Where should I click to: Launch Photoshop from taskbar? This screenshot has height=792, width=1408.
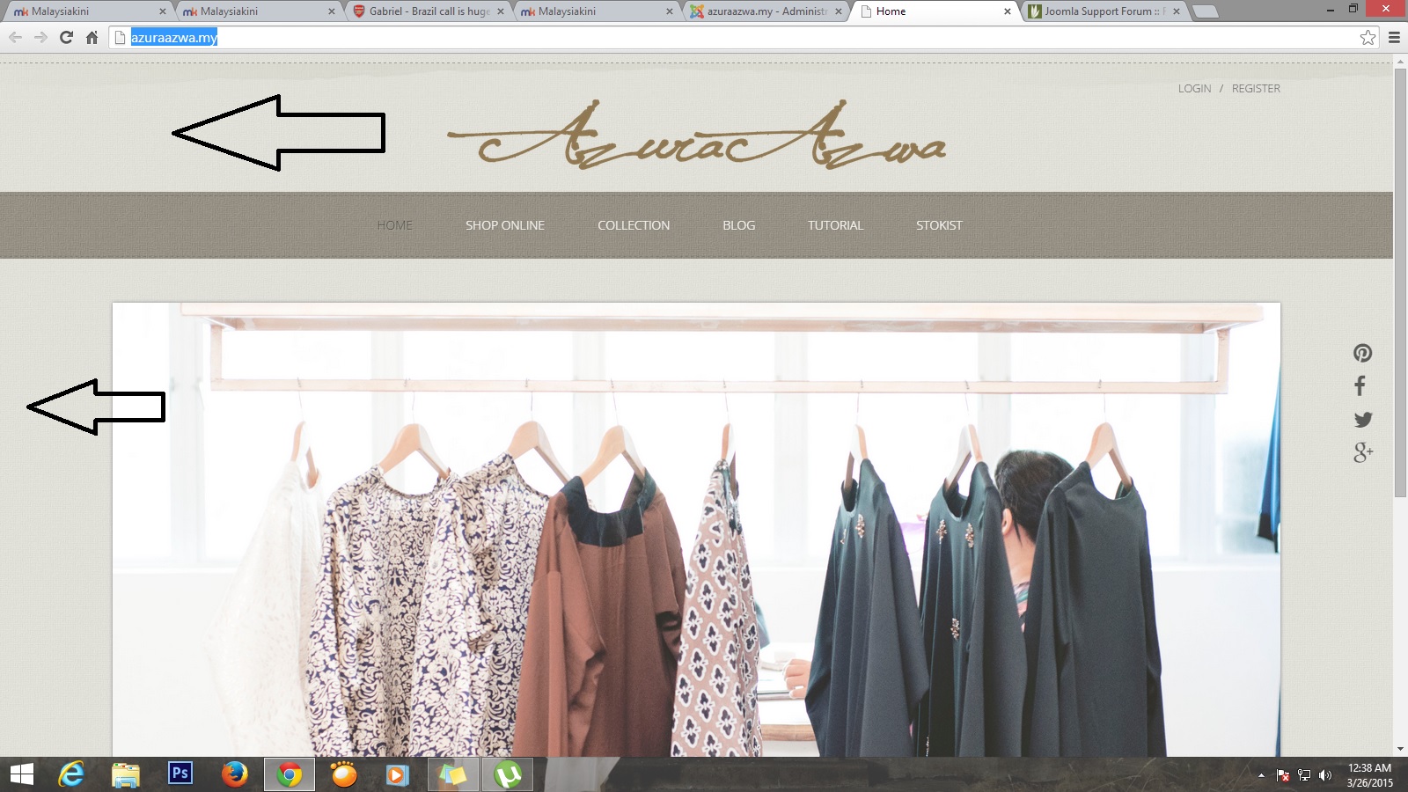pos(180,774)
